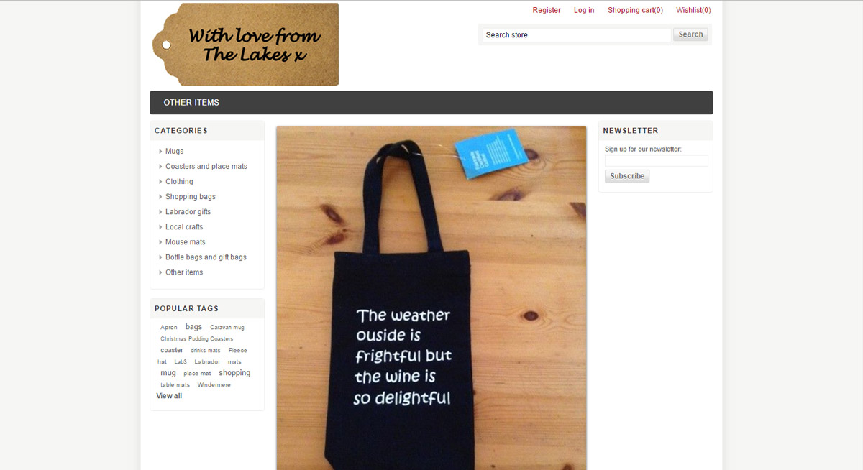Screen dimensions: 863x470
Task: Open the OTHER ITEMS menu tab
Action: coord(191,103)
